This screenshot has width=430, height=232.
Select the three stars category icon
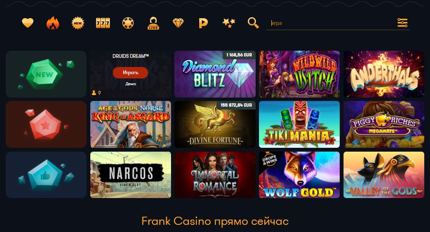[229, 23]
